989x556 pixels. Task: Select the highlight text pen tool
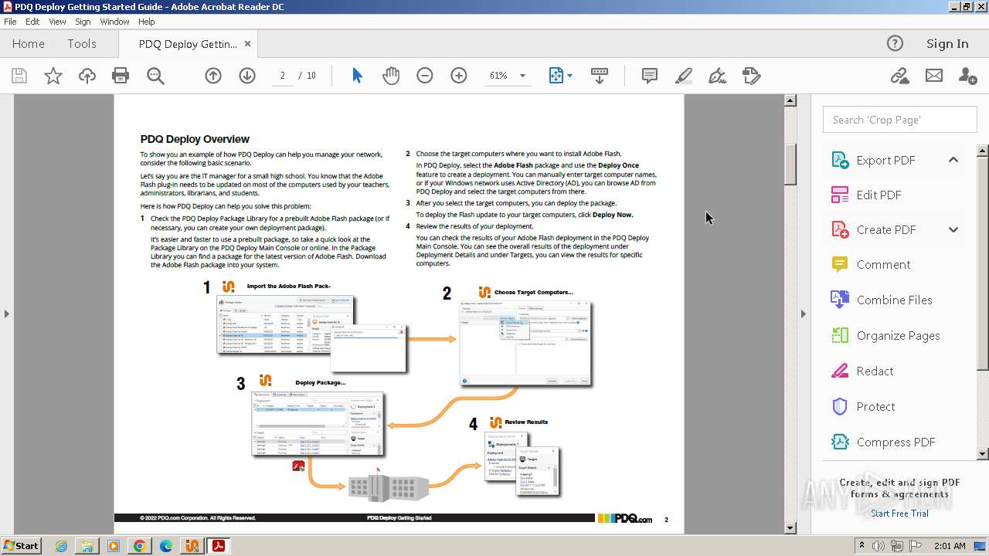click(x=684, y=76)
